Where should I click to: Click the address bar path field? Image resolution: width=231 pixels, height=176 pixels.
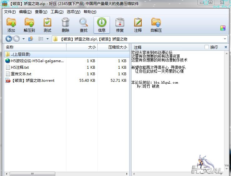pyautogui.click(x=140, y=39)
